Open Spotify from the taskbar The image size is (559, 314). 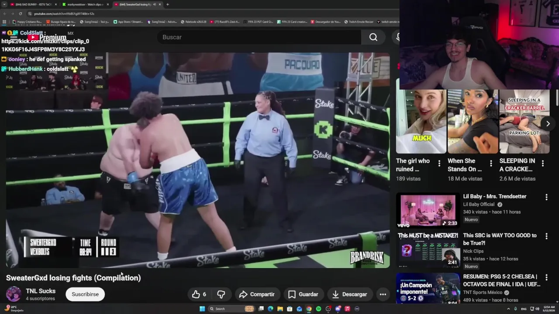pyautogui.click(x=318, y=309)
